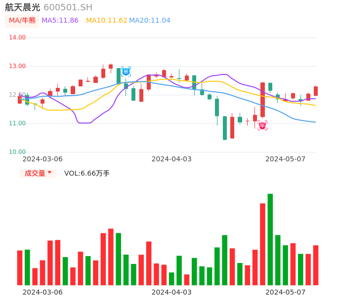Click the 航天晨光 stock name
339x299 pixels.
[23, 7]
